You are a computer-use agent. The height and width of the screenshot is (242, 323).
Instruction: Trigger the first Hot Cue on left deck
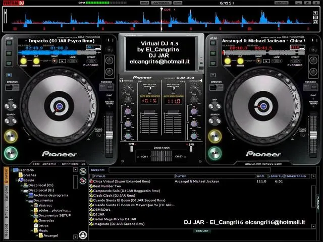click(x=9, y=43)
